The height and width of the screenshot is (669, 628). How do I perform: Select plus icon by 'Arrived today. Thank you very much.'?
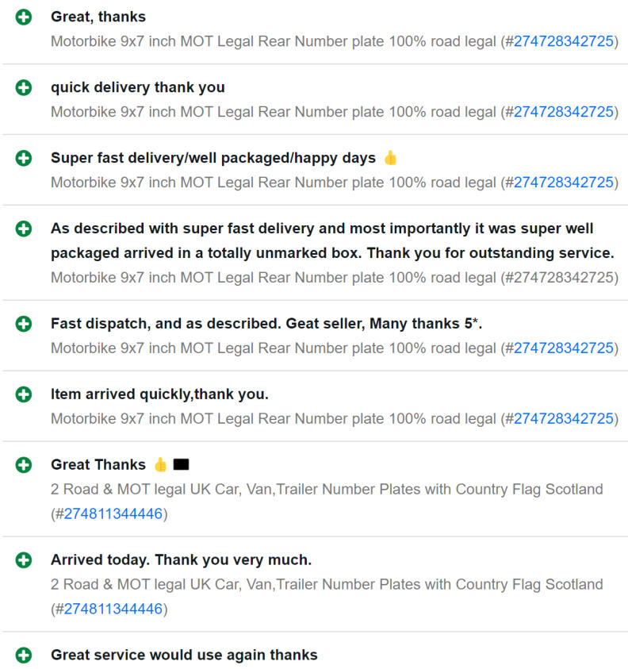pyautogui.click(x=24, y=559)
